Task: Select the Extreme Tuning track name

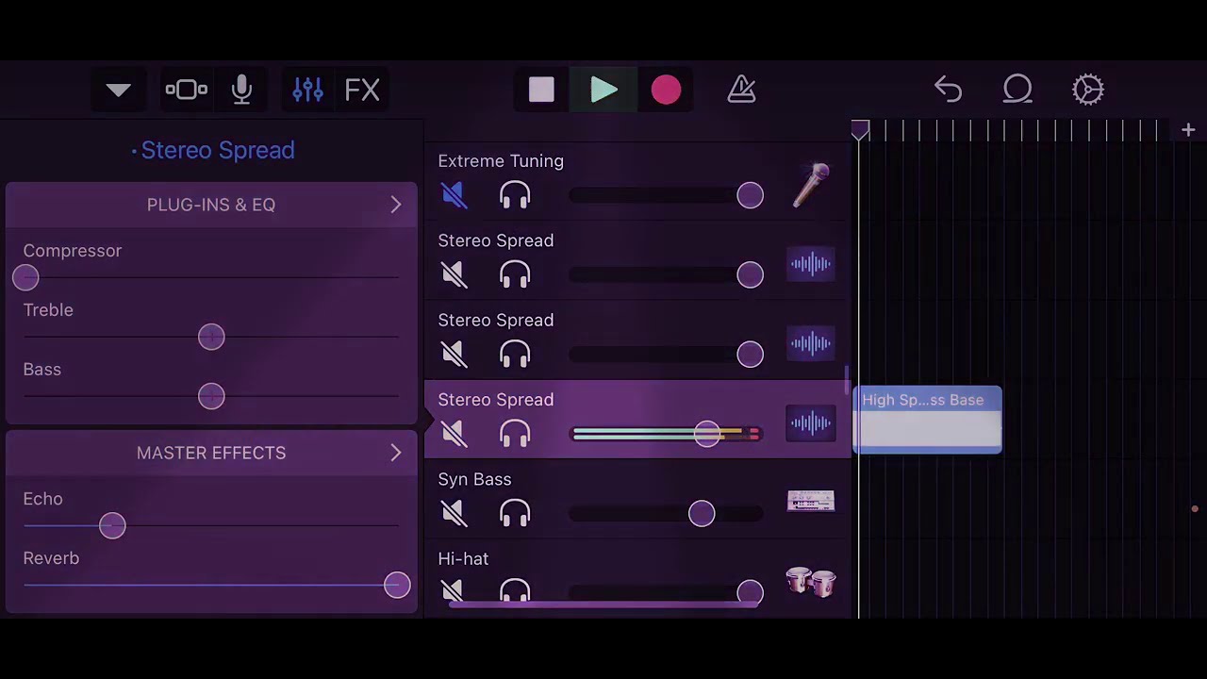Action: [x=501, y=161]
